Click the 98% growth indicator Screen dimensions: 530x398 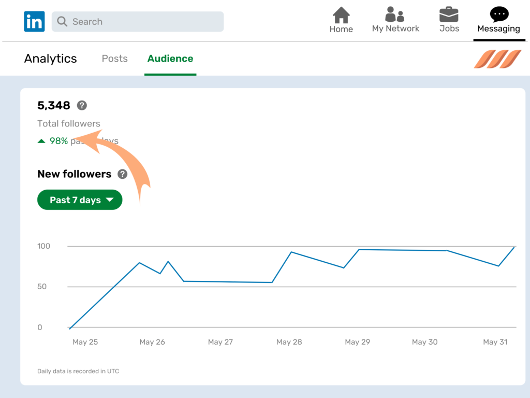[58, 140]
